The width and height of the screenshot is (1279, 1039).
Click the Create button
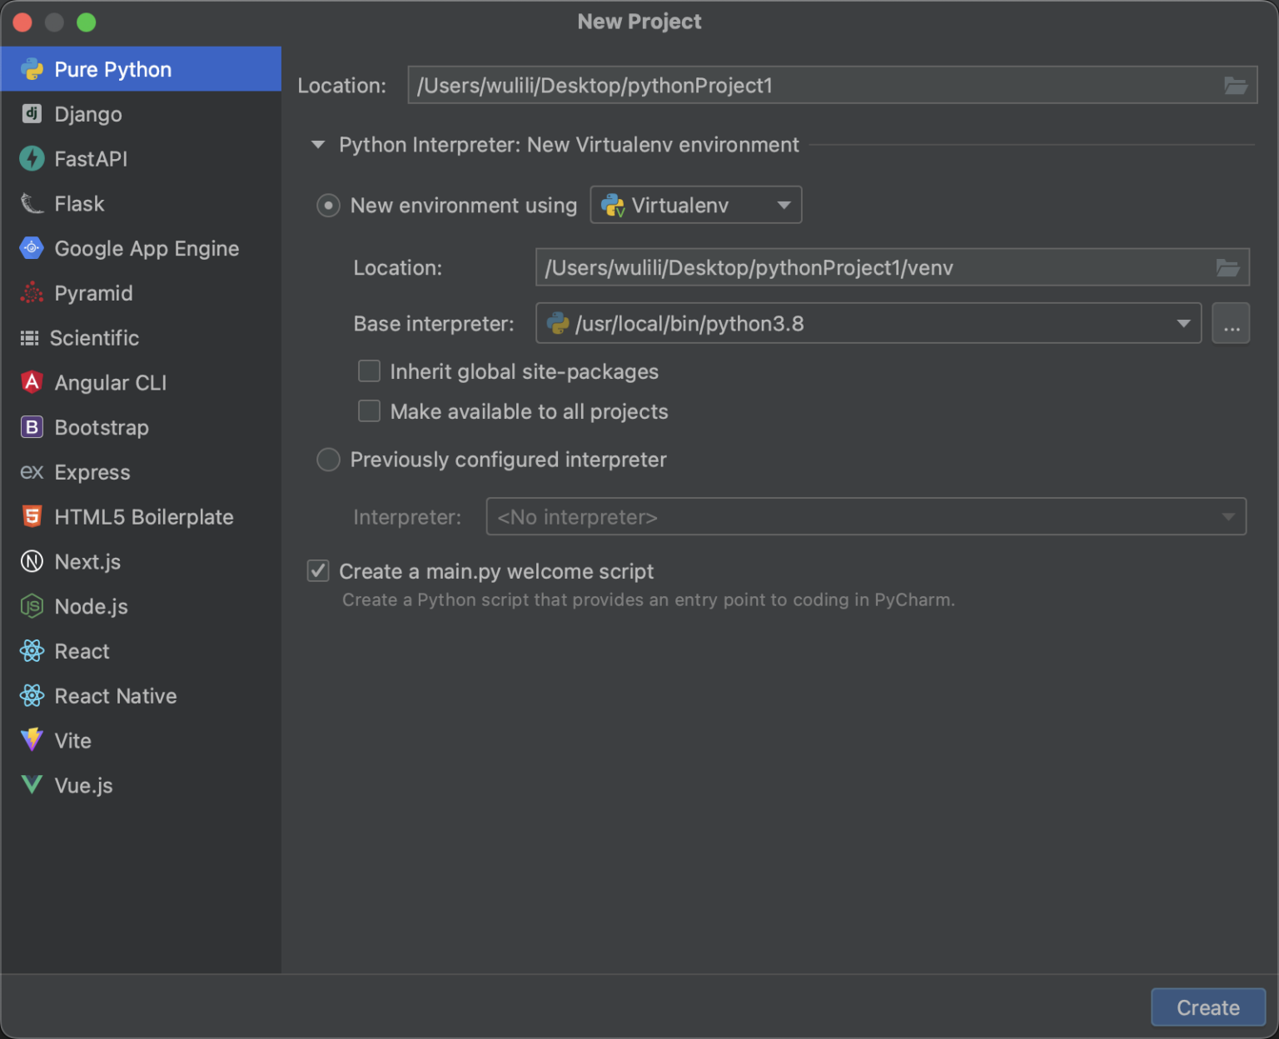pos(1207,1007)
